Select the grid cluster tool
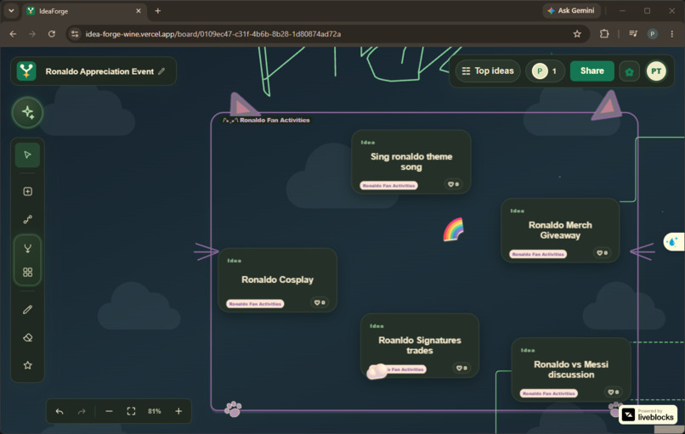The height and width of the screenshot is (434, 685). tap(27, 273)
